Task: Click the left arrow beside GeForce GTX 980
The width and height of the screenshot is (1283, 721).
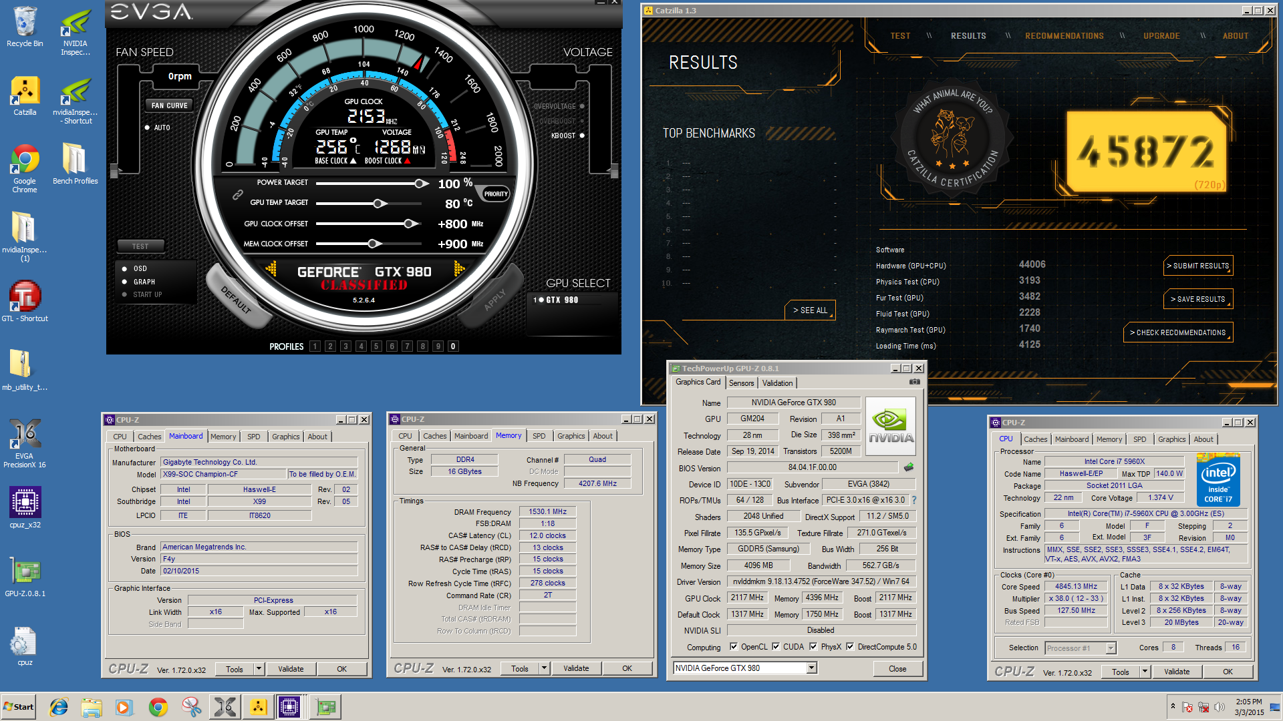Action: tap(271, 269)
